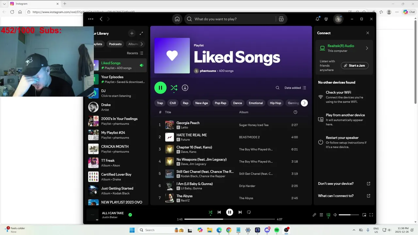This screenshot has height=235, width=418.
Task: Open Drake artist in the library
Action: pyautogui.click(x=116, y=107)
